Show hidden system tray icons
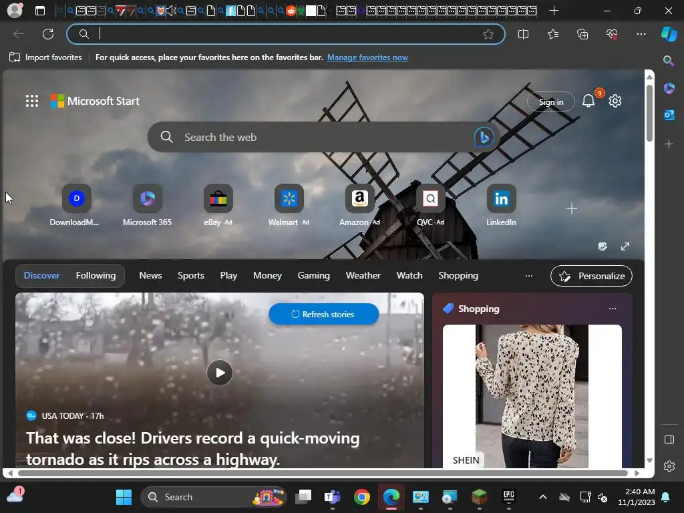 click(542, 497)
